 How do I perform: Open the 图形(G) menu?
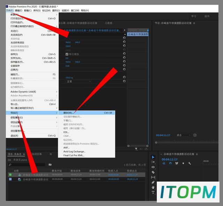(x=56, y=10)
